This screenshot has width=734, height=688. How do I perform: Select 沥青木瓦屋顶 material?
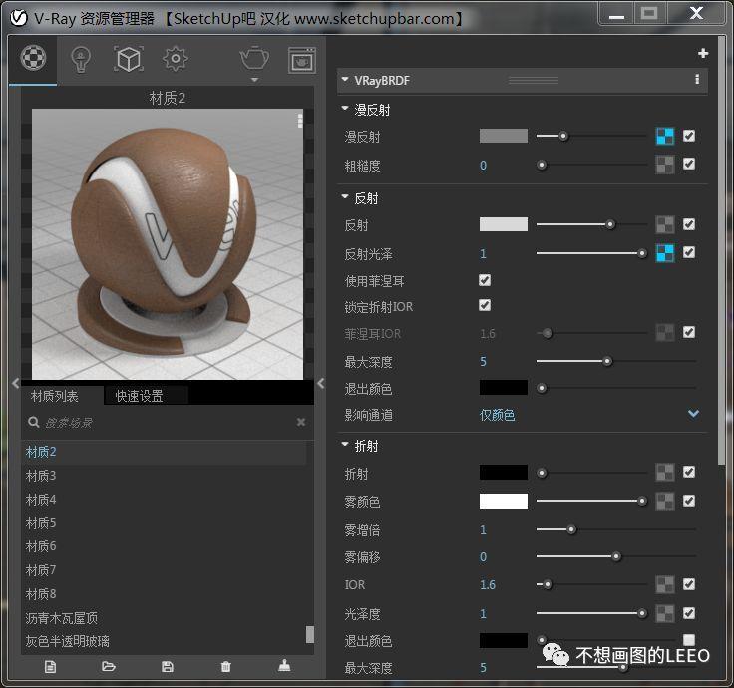[164, 618]
